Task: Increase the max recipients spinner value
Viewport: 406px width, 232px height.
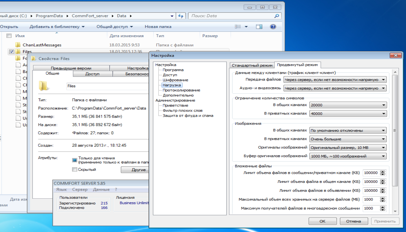Action: 383,207
